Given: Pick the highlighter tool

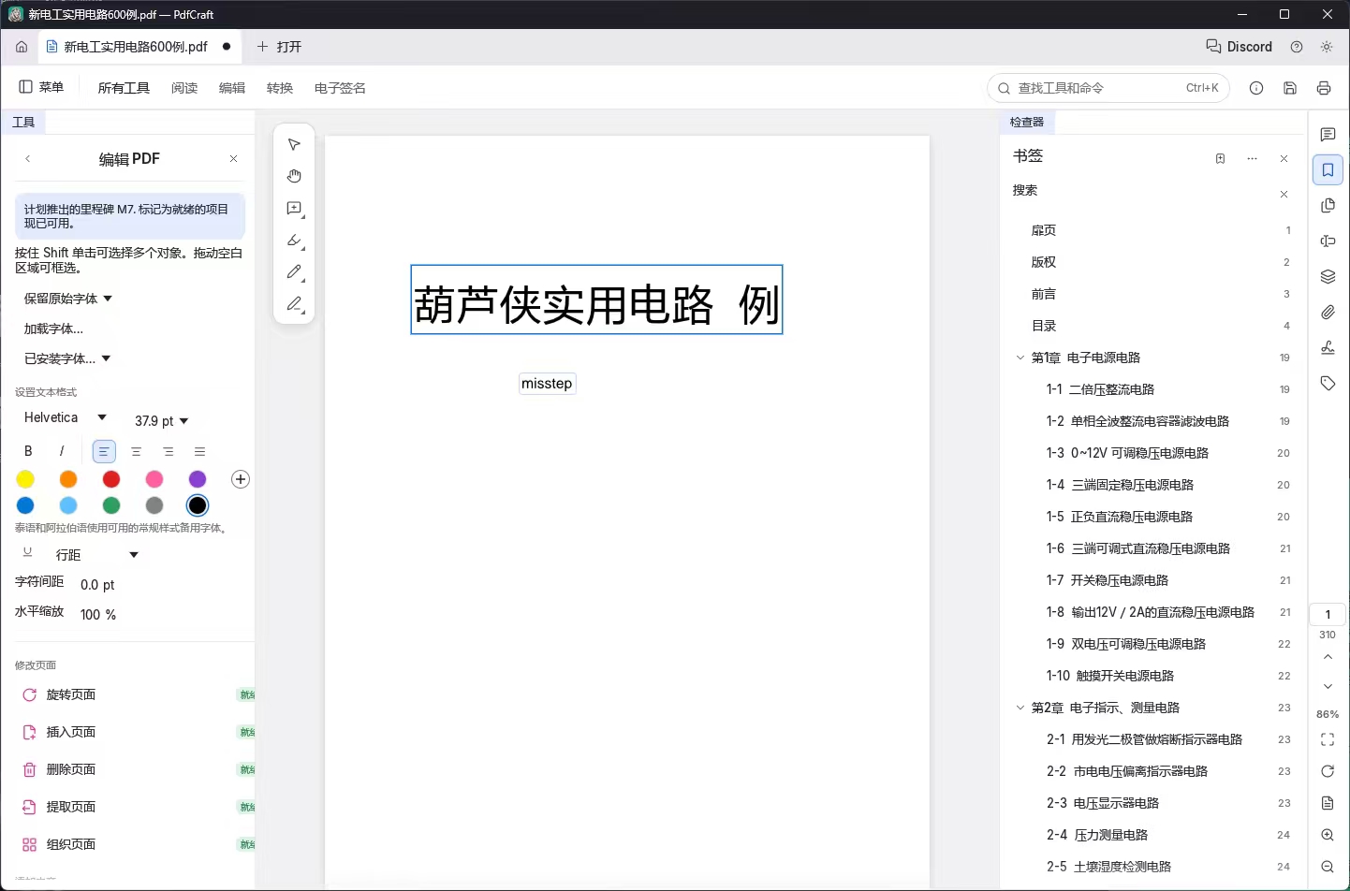Looking at the screenshot, I should point(294,241).
